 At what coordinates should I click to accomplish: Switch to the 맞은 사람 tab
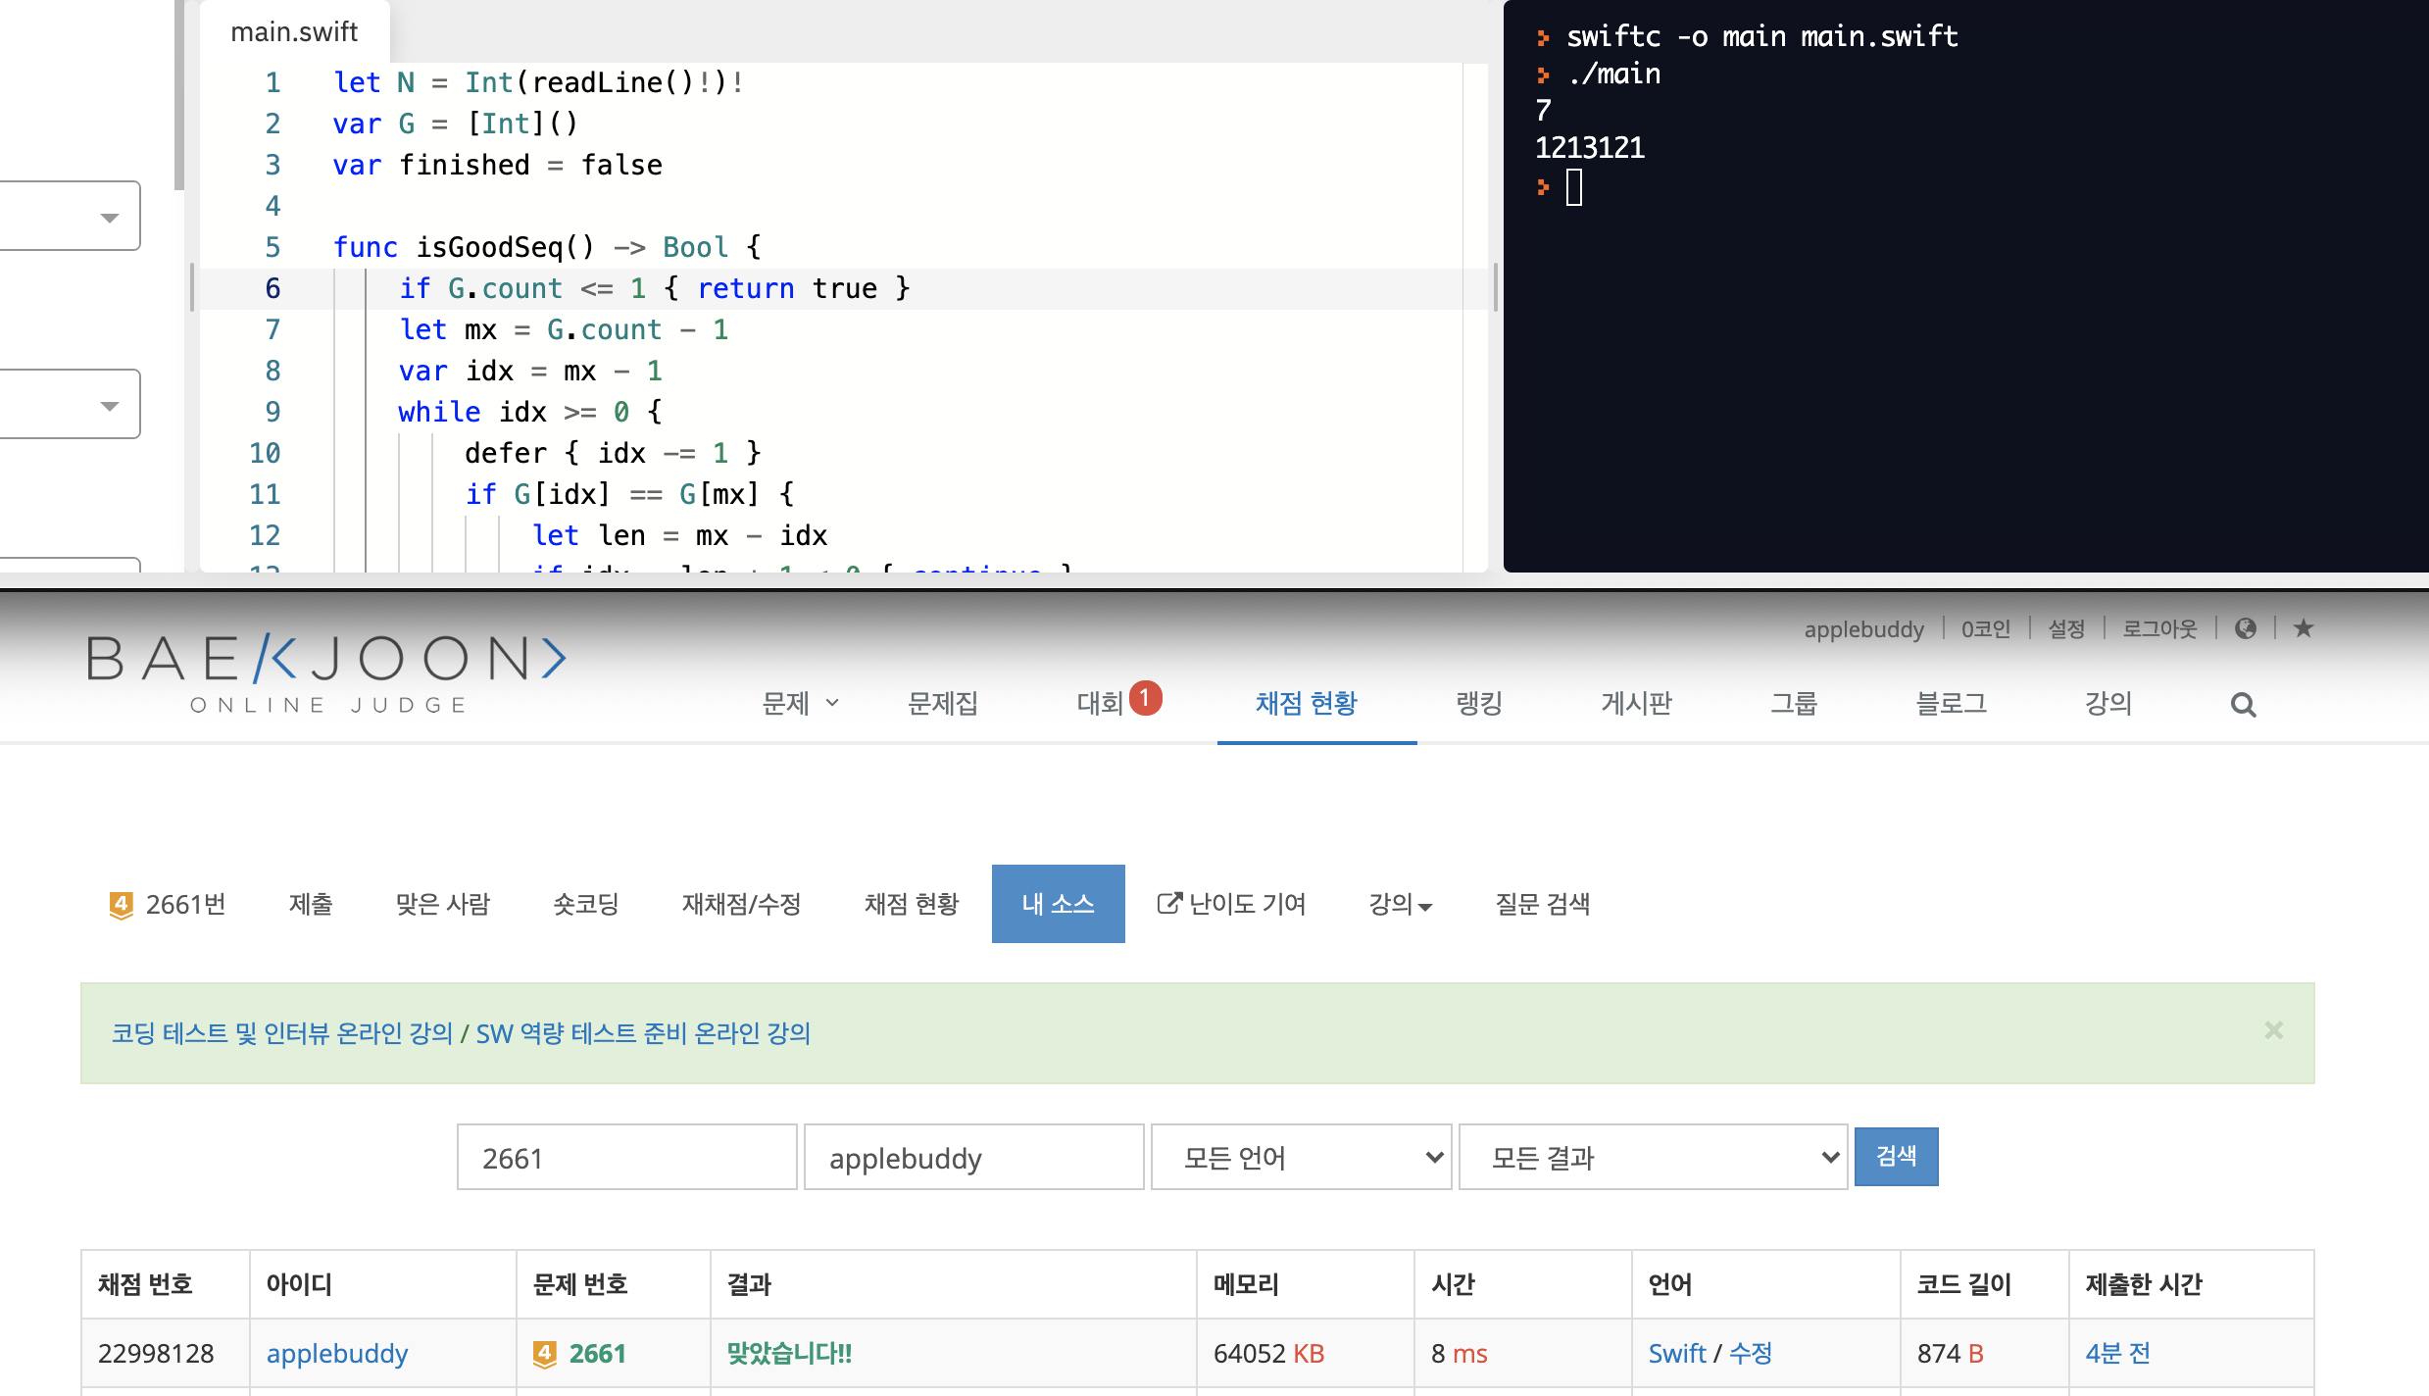pyautogui.click(x=442, y=904)
